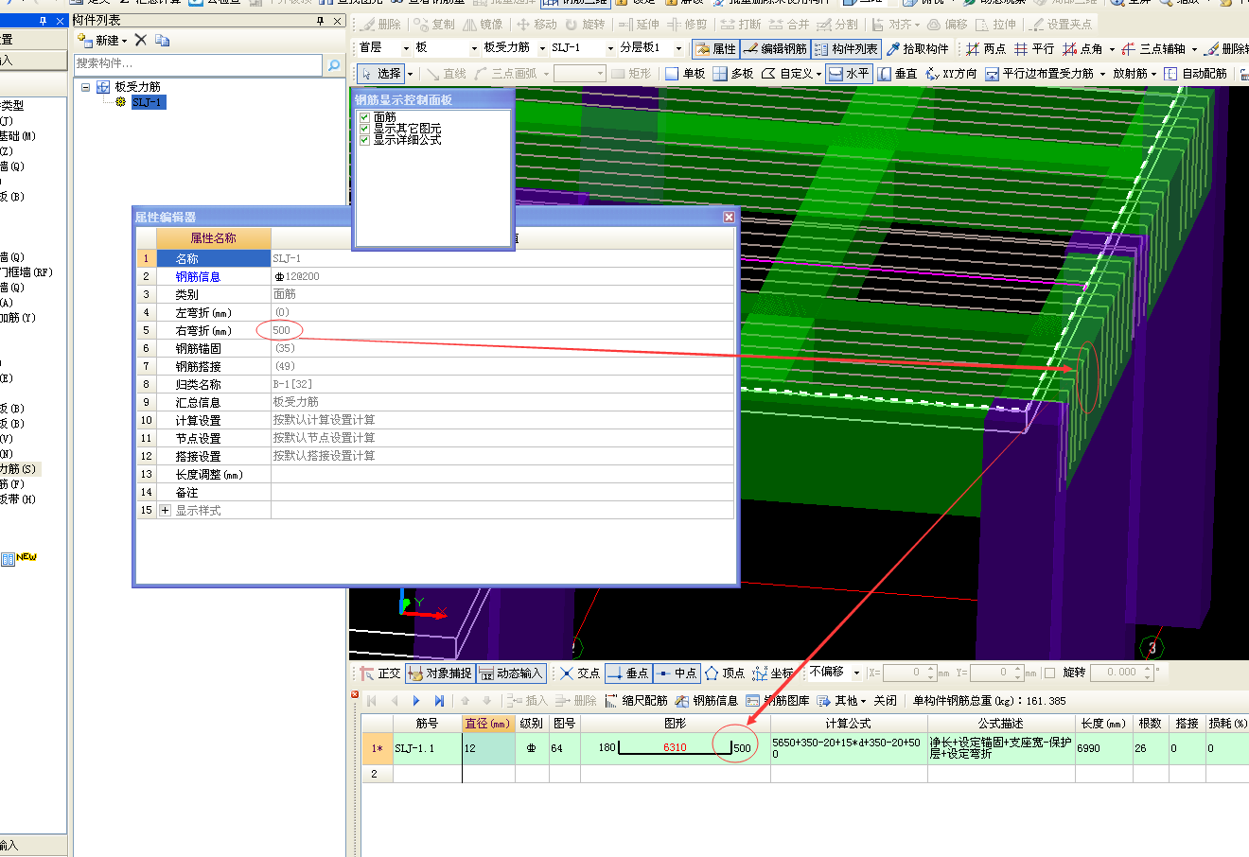
Task: Select the 垂直 vertical layout tool
Action: pos(897,73)
